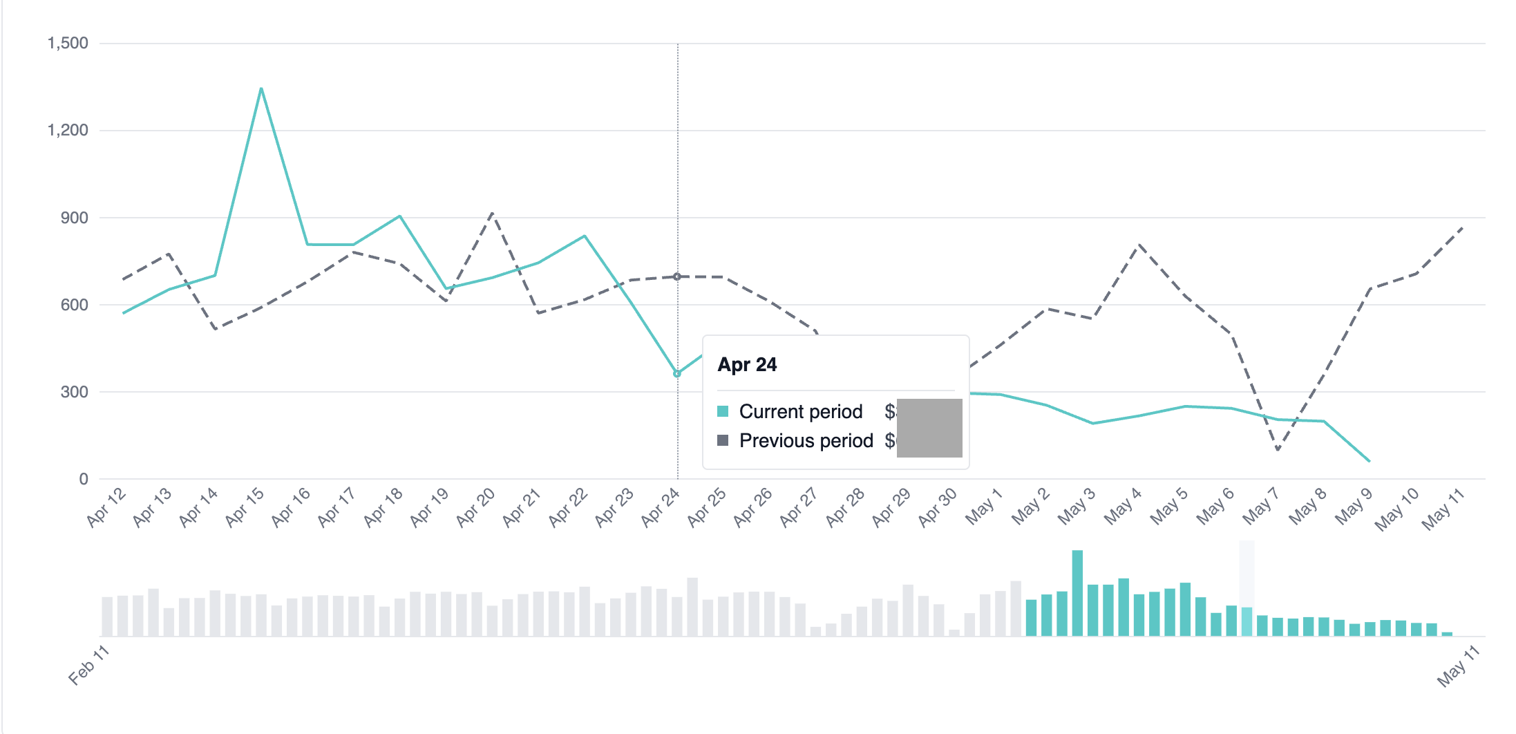Click the Current period marker on Apr 24
This screenshot has height=734, width=1516.
(x=677, y=373)
